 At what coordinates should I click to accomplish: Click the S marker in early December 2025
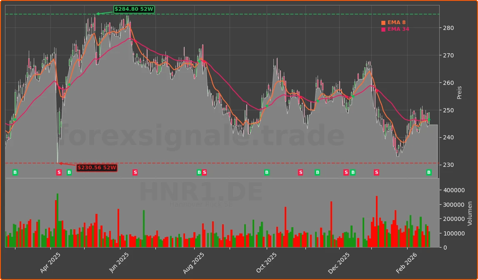click(x=346, y=173)
